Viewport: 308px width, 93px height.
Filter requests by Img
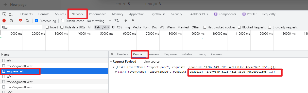point(127,27)
